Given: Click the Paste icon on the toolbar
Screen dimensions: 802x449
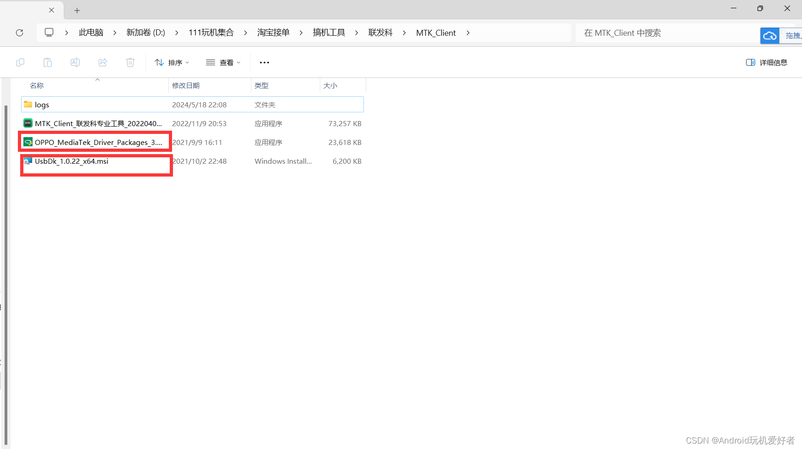Looking at the screenshot, I should click(48, 62).
